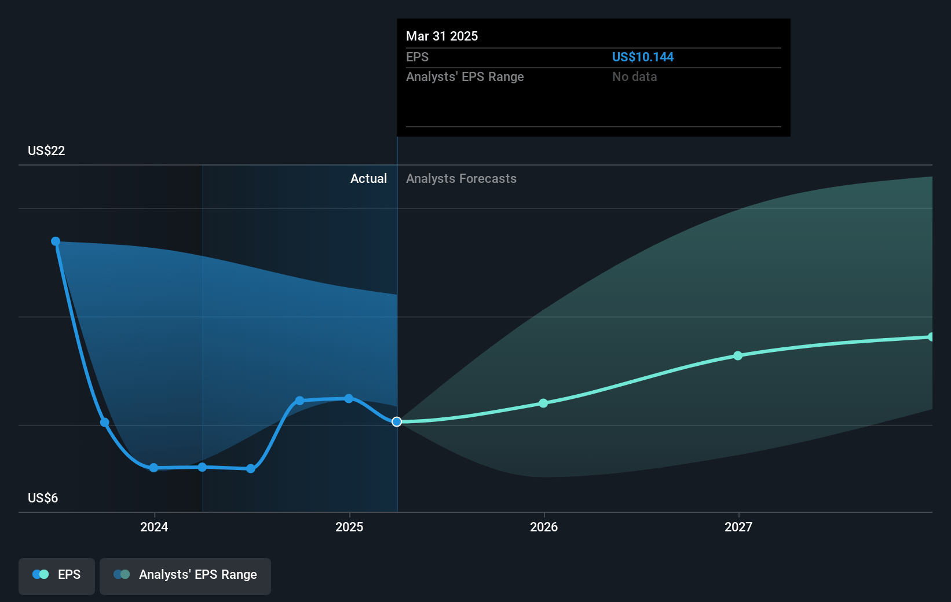Viewport: 951px width, 602px height.
Task: Toggle the Analysts' EPS Range legend series
Action: (185, 576)
